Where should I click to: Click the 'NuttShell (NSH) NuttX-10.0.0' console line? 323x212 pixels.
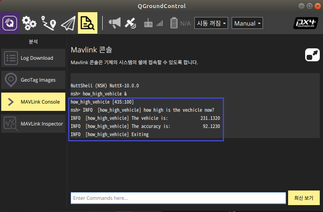click(105, 86)
